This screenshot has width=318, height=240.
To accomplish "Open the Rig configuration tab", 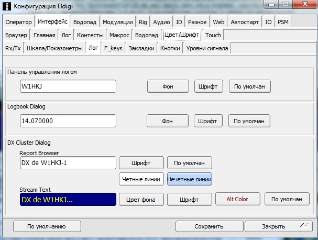I will pos(142,22).
